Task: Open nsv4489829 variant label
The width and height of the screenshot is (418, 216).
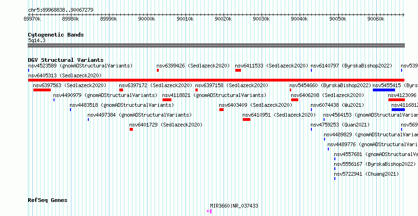Action: coord(371,134)
